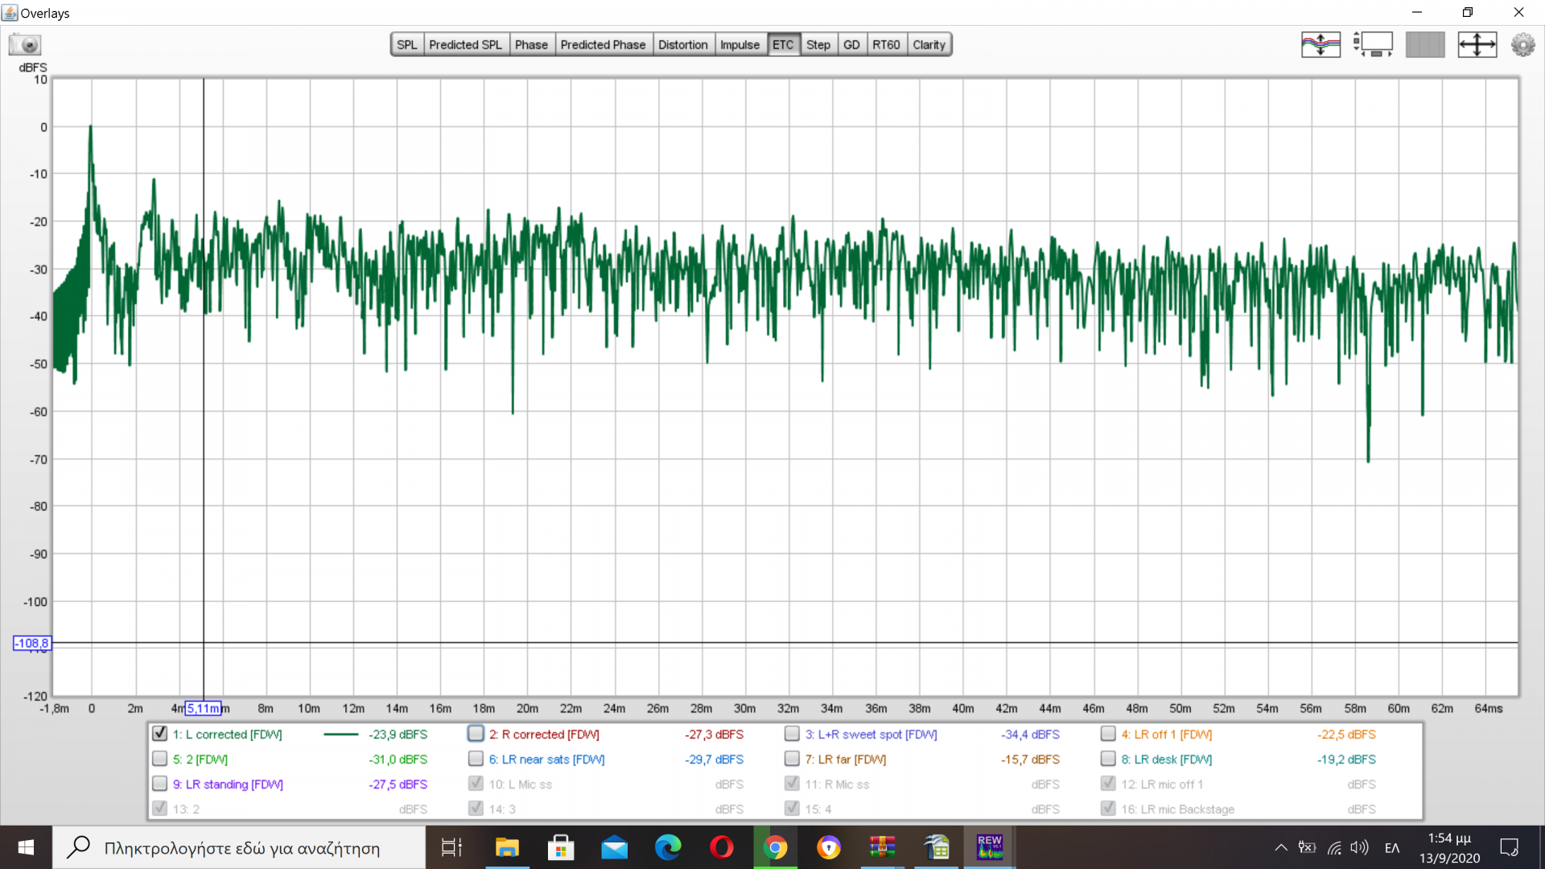Click the separate traces icon
1545x869 pixels.
coord(1320,44)
